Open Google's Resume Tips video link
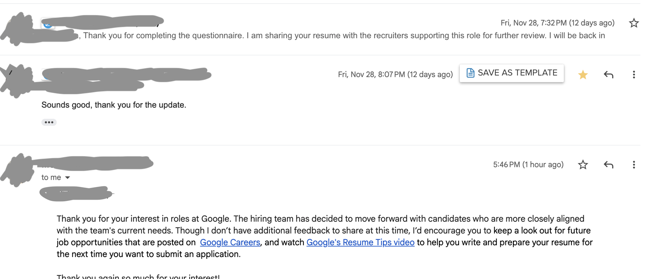The image size is (648, 279). point(360,242)
